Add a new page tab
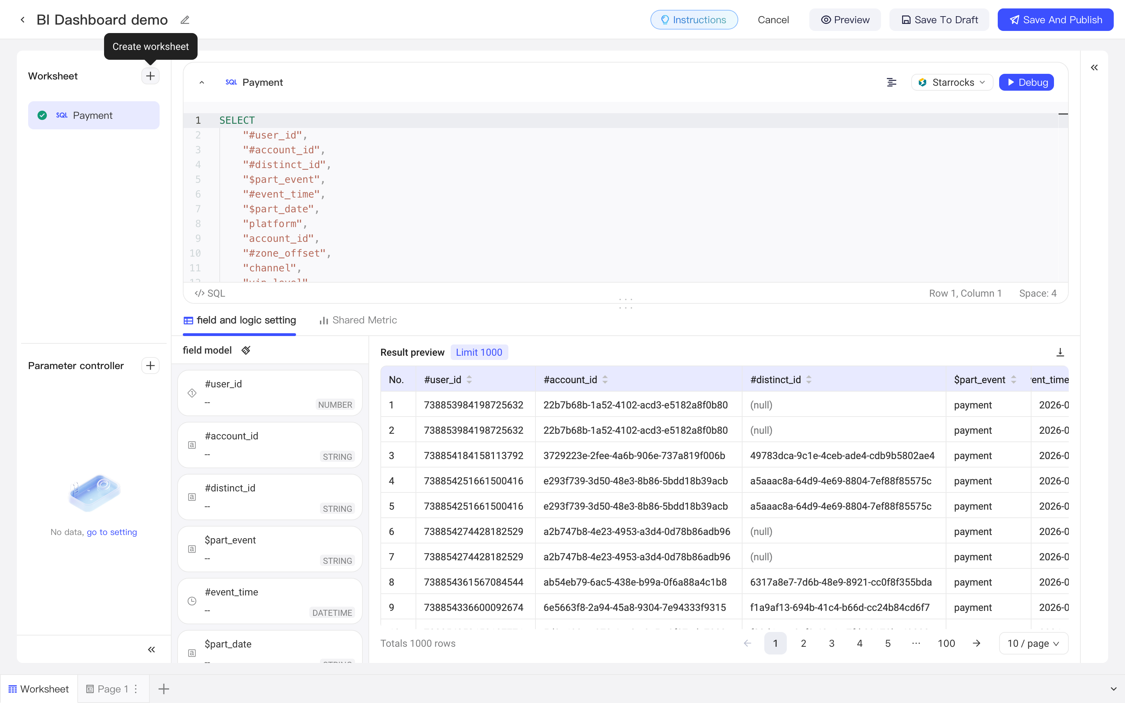This screenshot has height=703, width=1125. click(163, 689)
